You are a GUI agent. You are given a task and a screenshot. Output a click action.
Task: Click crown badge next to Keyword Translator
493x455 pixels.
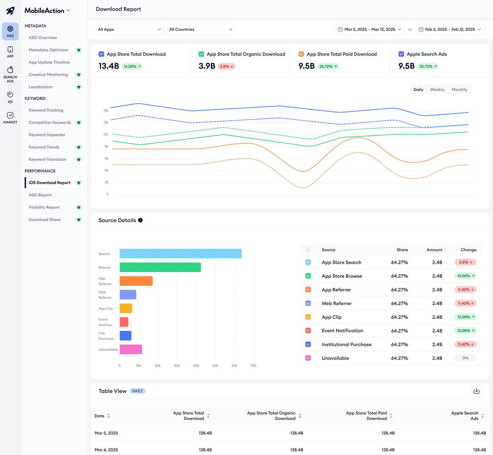click(79, 159)
